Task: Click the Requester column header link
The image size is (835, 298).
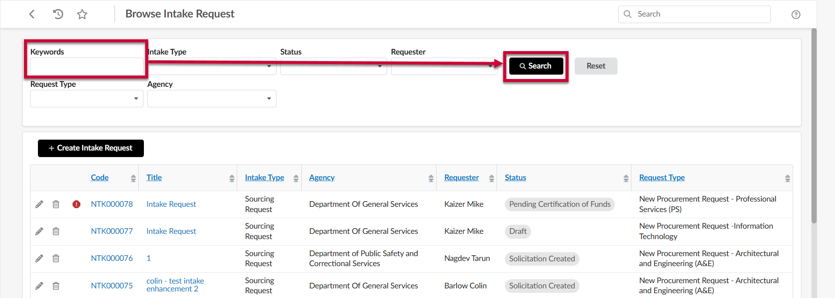Action: click(461, 178)
